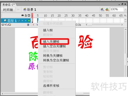Click the layer page icon beside 图层 1
The image size is (128, 96).
(5, 21)
